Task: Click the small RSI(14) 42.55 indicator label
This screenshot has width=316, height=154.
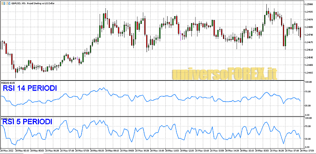Action: coord(8,82)
